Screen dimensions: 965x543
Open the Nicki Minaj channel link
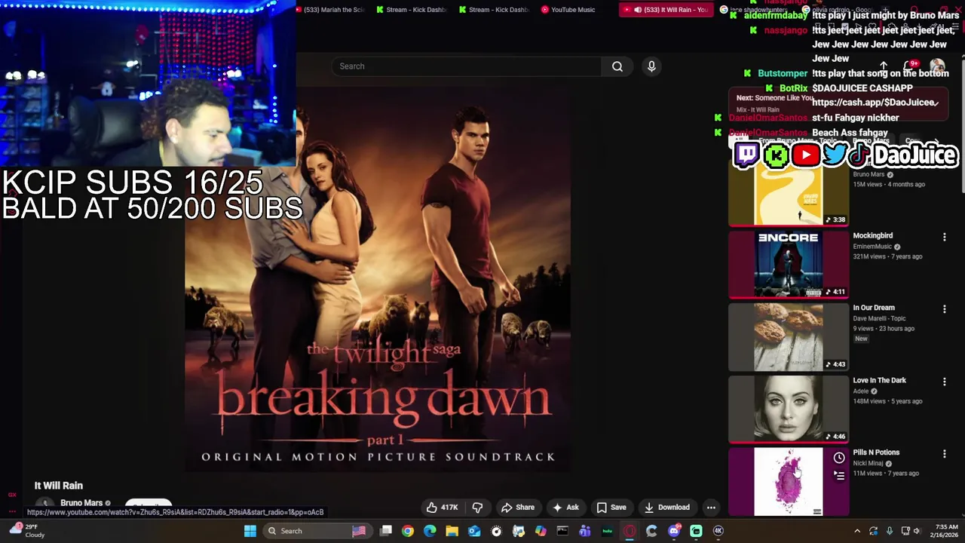coord(868,464)
